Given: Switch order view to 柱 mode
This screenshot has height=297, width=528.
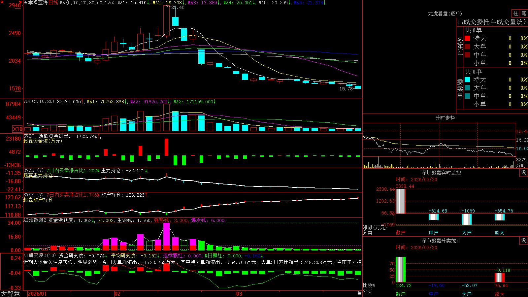Looking at the screenshot, I should point(515,14).
